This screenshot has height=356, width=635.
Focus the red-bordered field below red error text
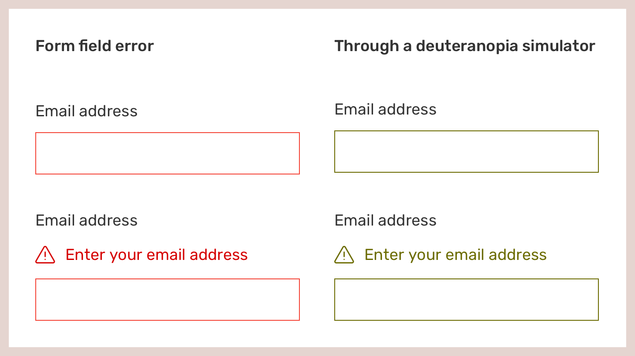click(168, 300)
